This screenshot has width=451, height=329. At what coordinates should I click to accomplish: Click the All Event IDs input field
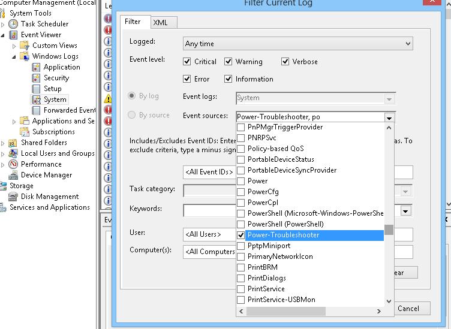pyautogui.click(x=209, y=172)
